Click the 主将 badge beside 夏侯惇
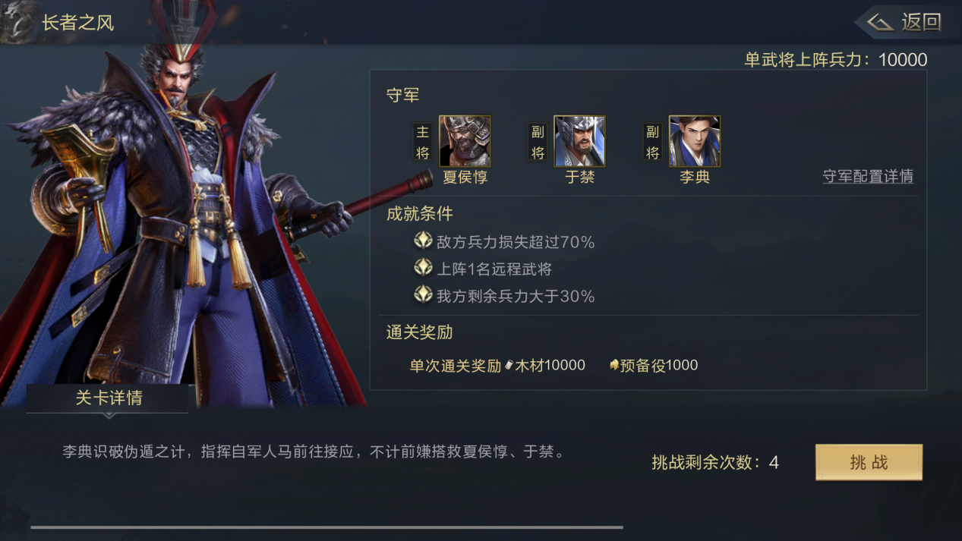 (422, 142)
